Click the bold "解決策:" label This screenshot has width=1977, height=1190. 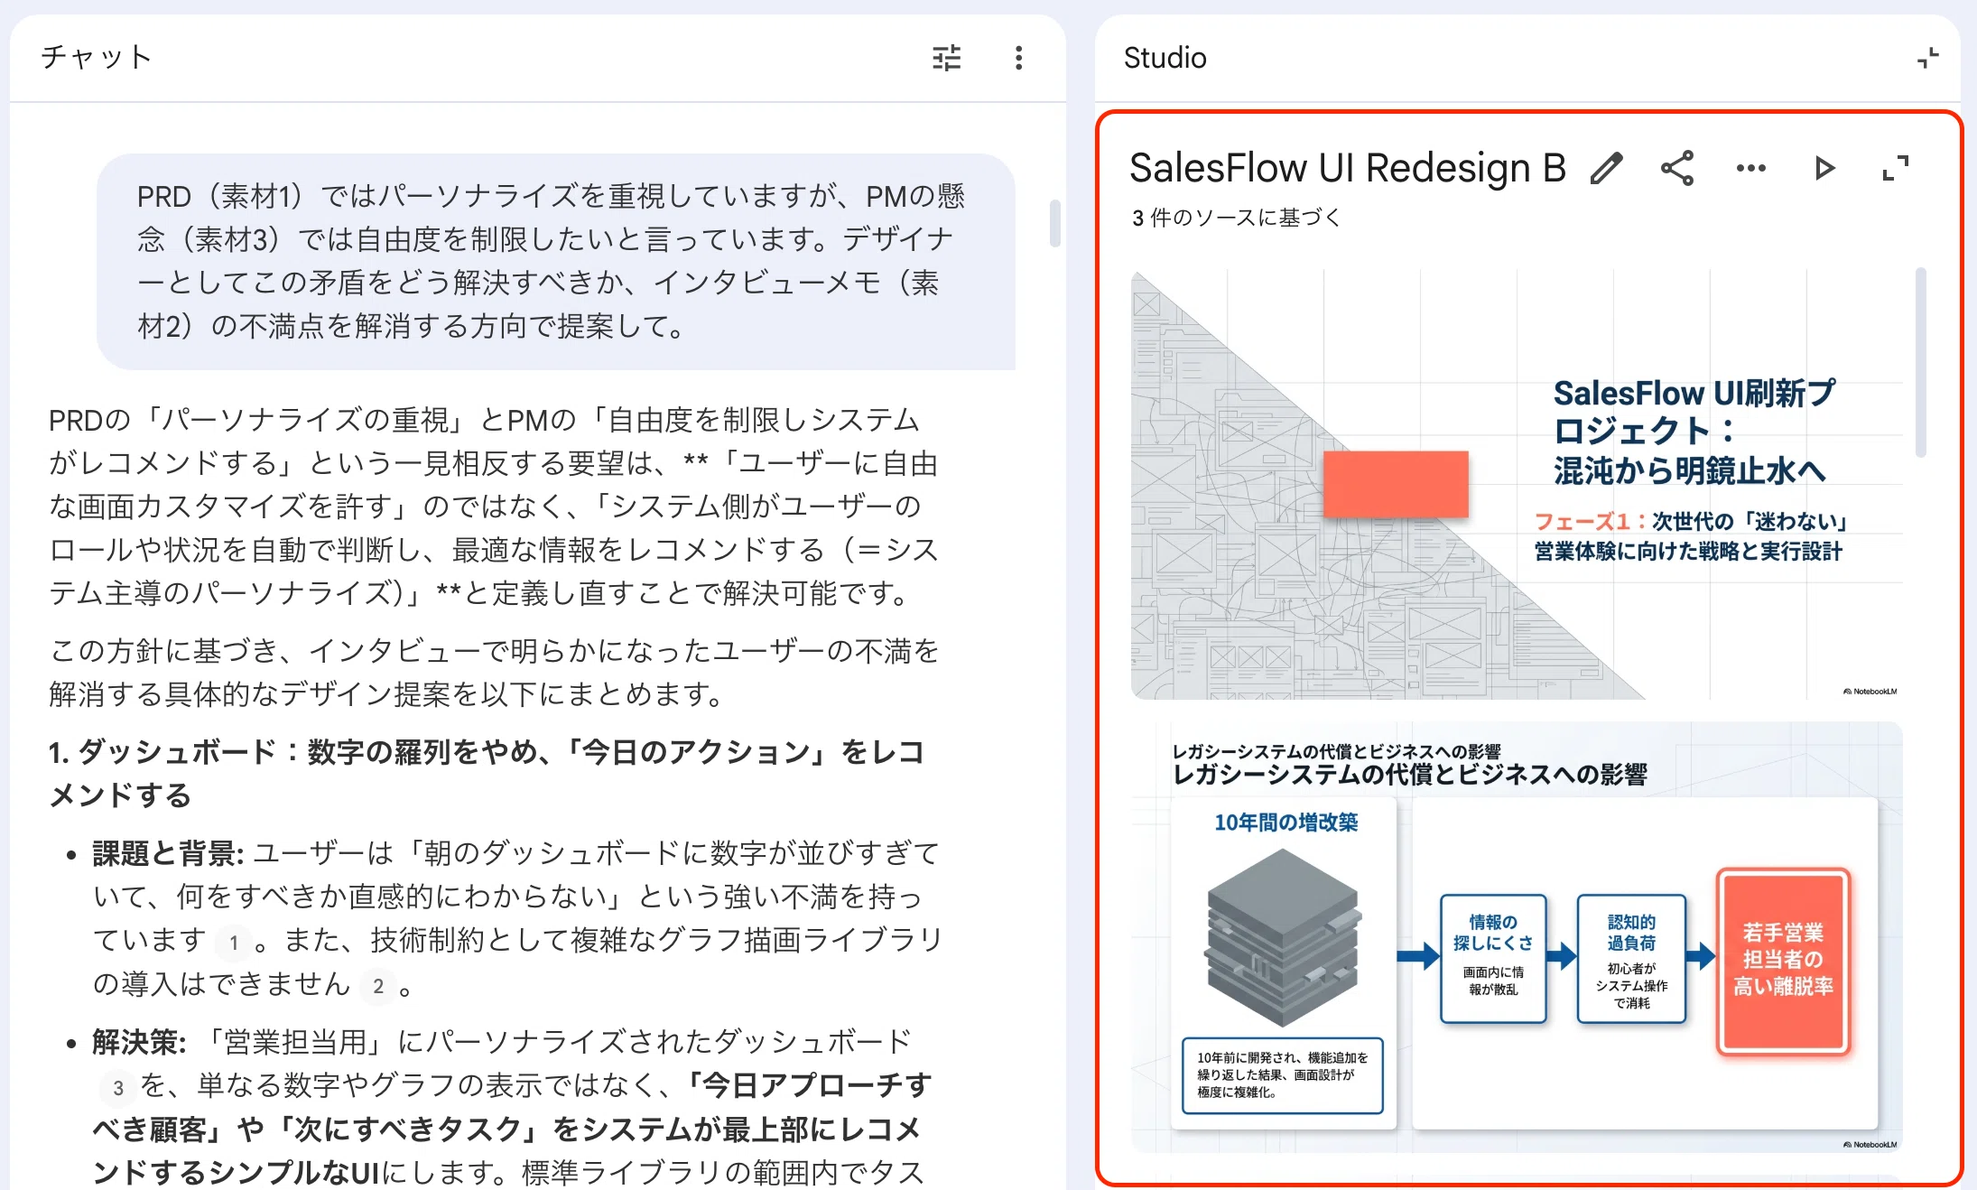click(139, 1041)
